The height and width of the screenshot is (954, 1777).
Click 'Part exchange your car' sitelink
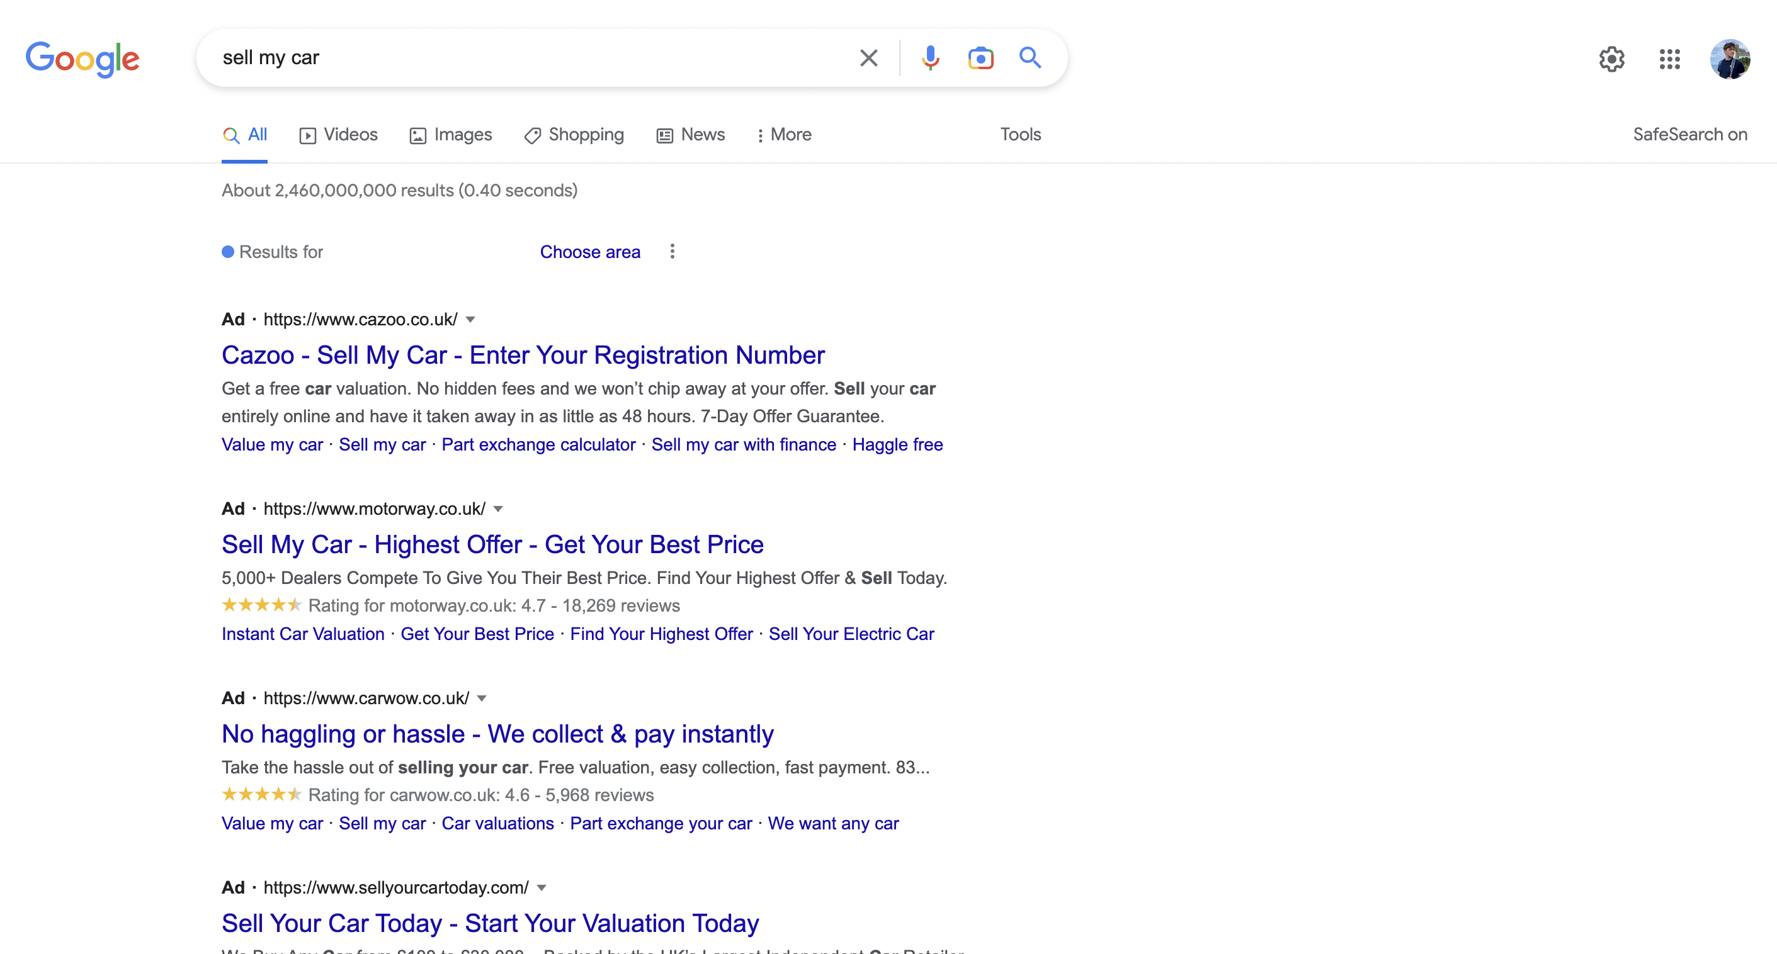[661, 824]
